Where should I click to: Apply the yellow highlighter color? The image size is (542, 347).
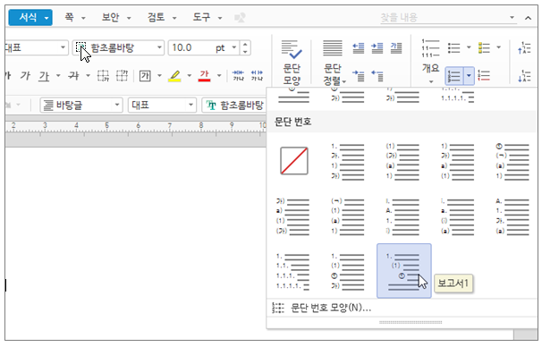click(174, 76)
